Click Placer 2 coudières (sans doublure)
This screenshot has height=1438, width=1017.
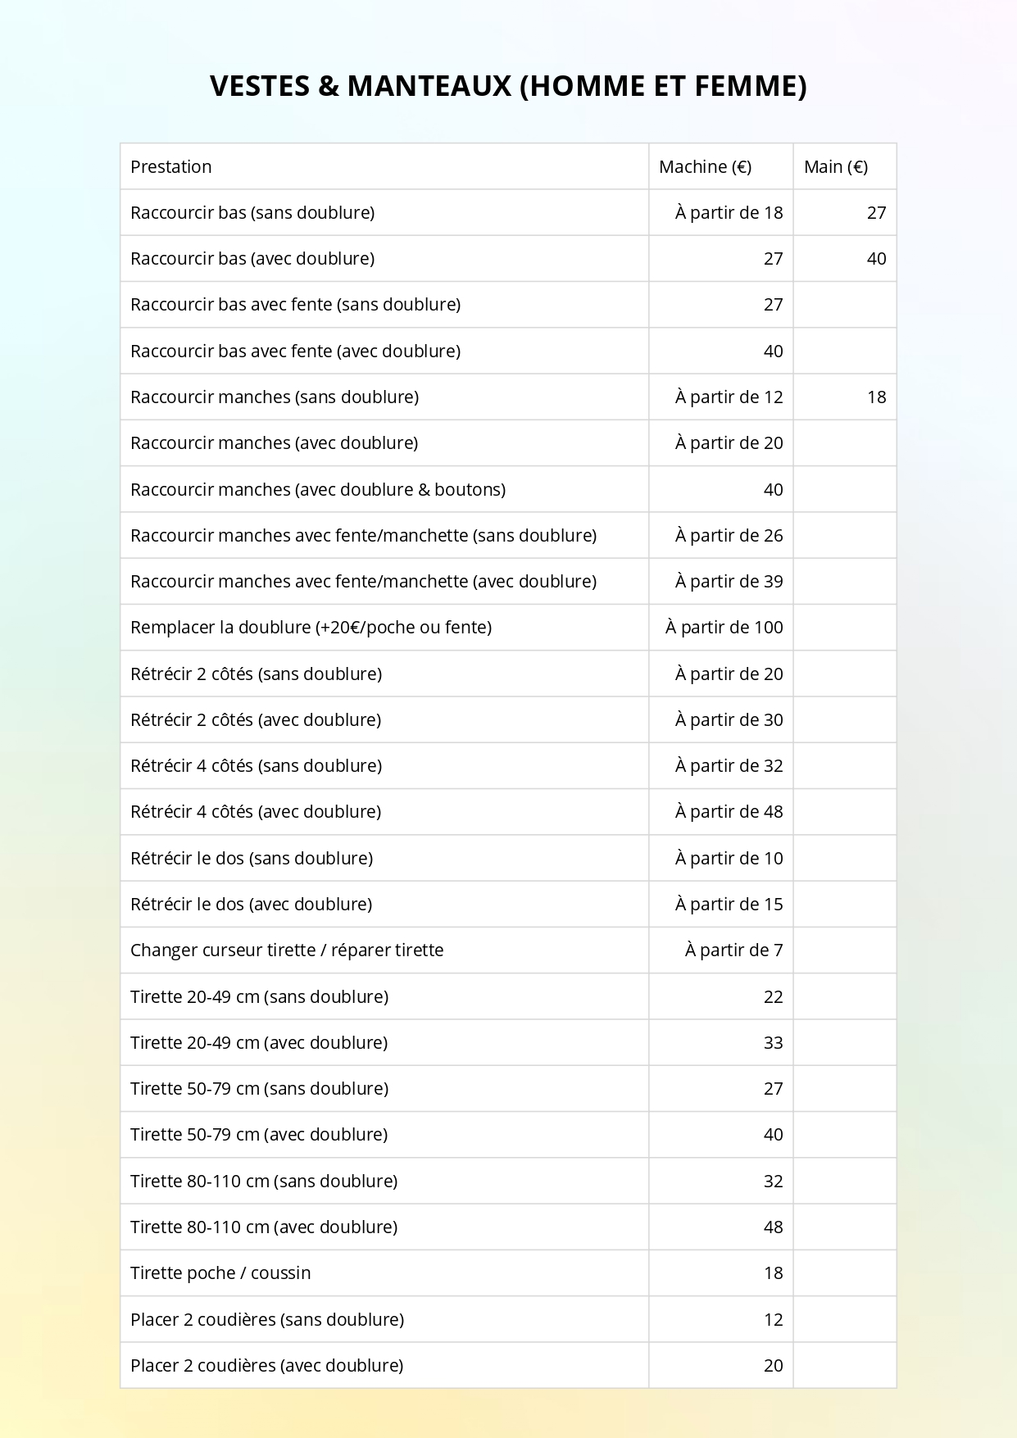click(267, 1319)
